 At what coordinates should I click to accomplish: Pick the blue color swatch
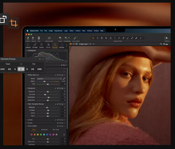pos(47,135)
